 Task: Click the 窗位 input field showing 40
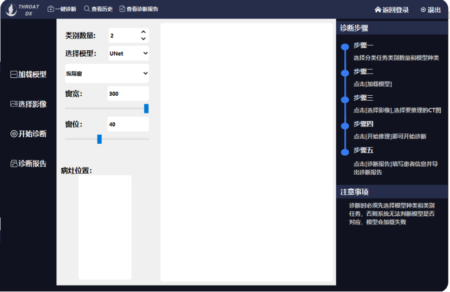128,124
